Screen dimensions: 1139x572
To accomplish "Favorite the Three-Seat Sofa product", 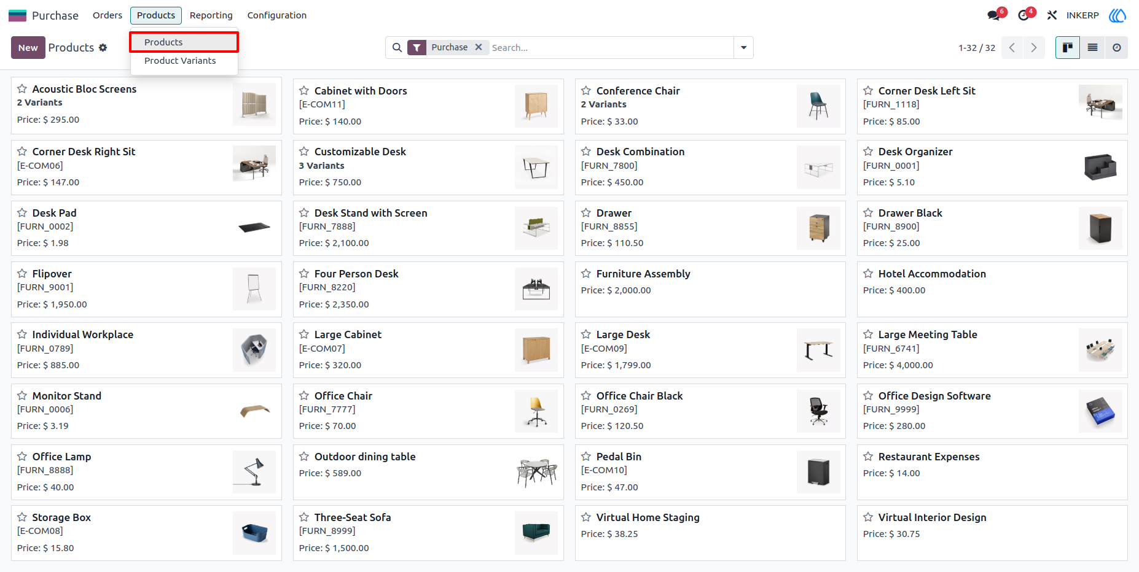I will [x=304, y=517].
